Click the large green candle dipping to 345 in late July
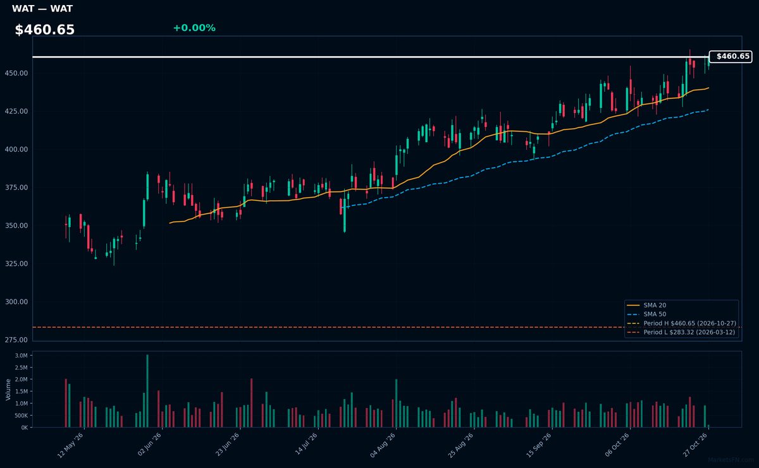 (x=345, y=215)
